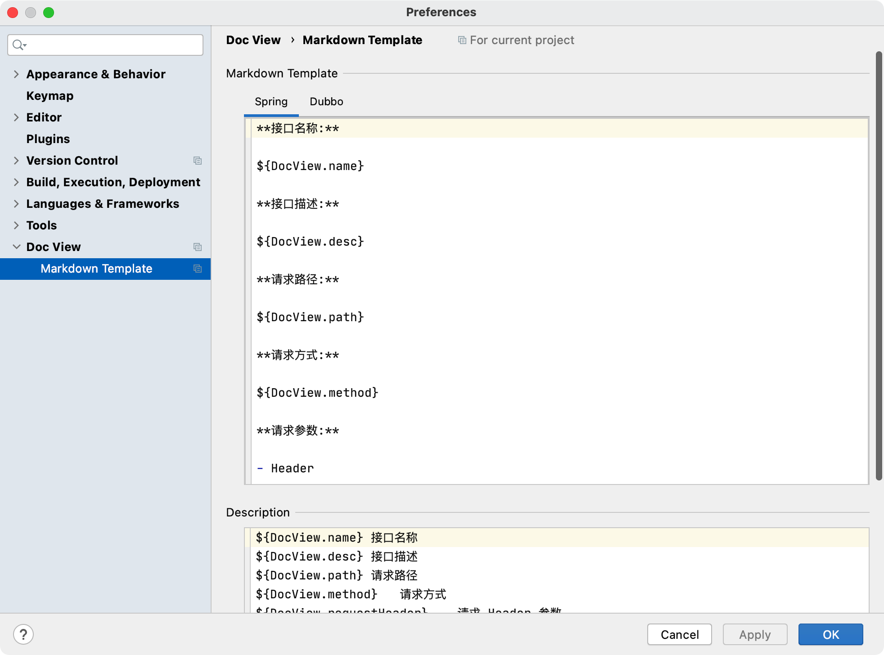Switch to the Dubbo tab
The height and width of the screenshot is (655, 884).
pos(327,102)
